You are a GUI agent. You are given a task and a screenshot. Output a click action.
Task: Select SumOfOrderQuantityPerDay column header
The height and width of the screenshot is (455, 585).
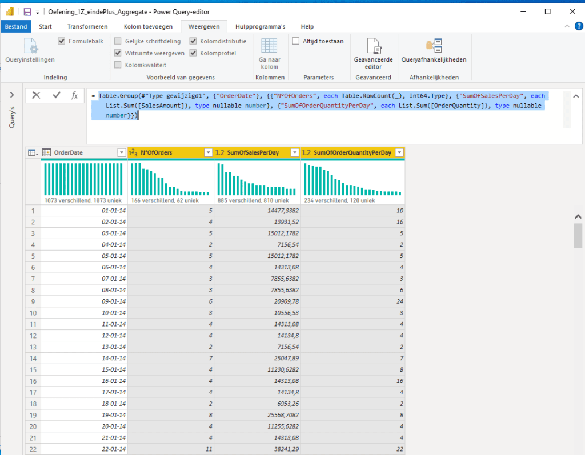(x=352, y=152)
